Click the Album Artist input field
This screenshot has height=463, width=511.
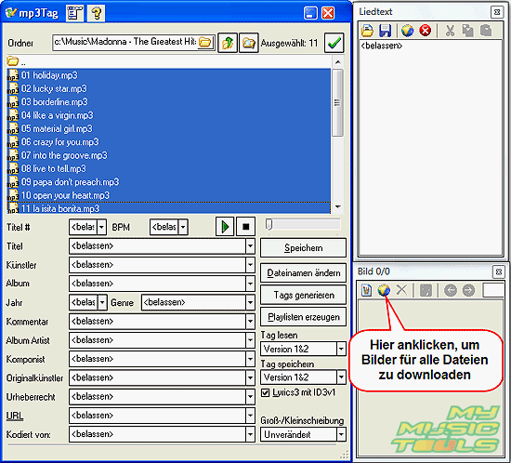157,340
